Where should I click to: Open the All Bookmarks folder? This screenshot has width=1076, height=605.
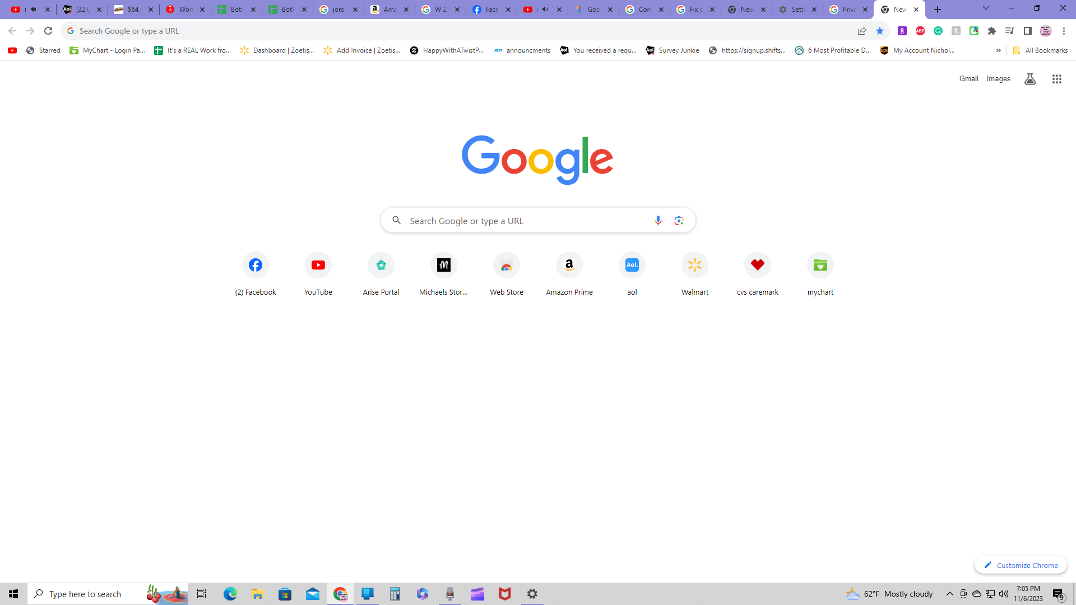tap(1040, 50)
